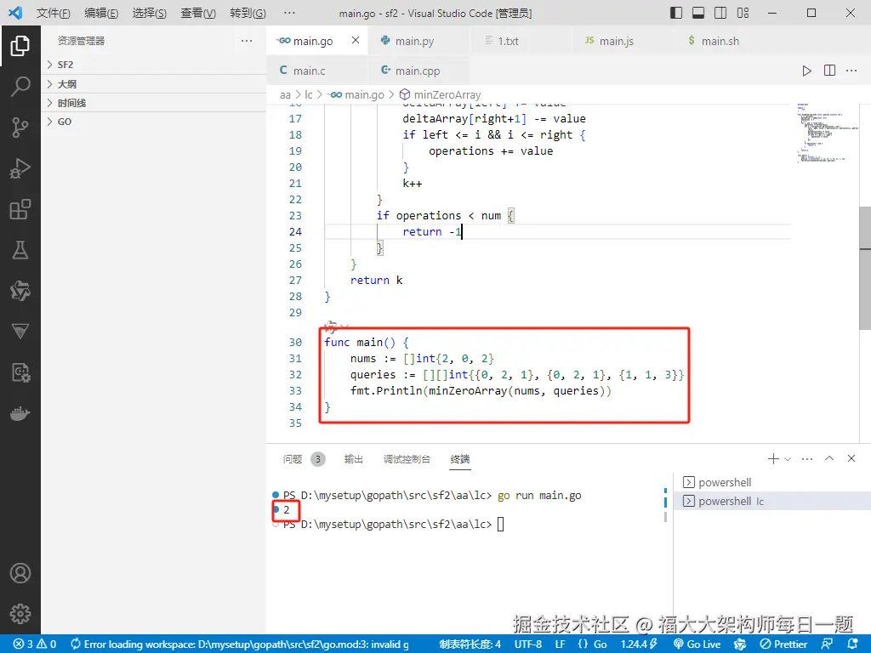Open explorer views more actions ellipsis
871x653 pixels.
pos(247,41)
